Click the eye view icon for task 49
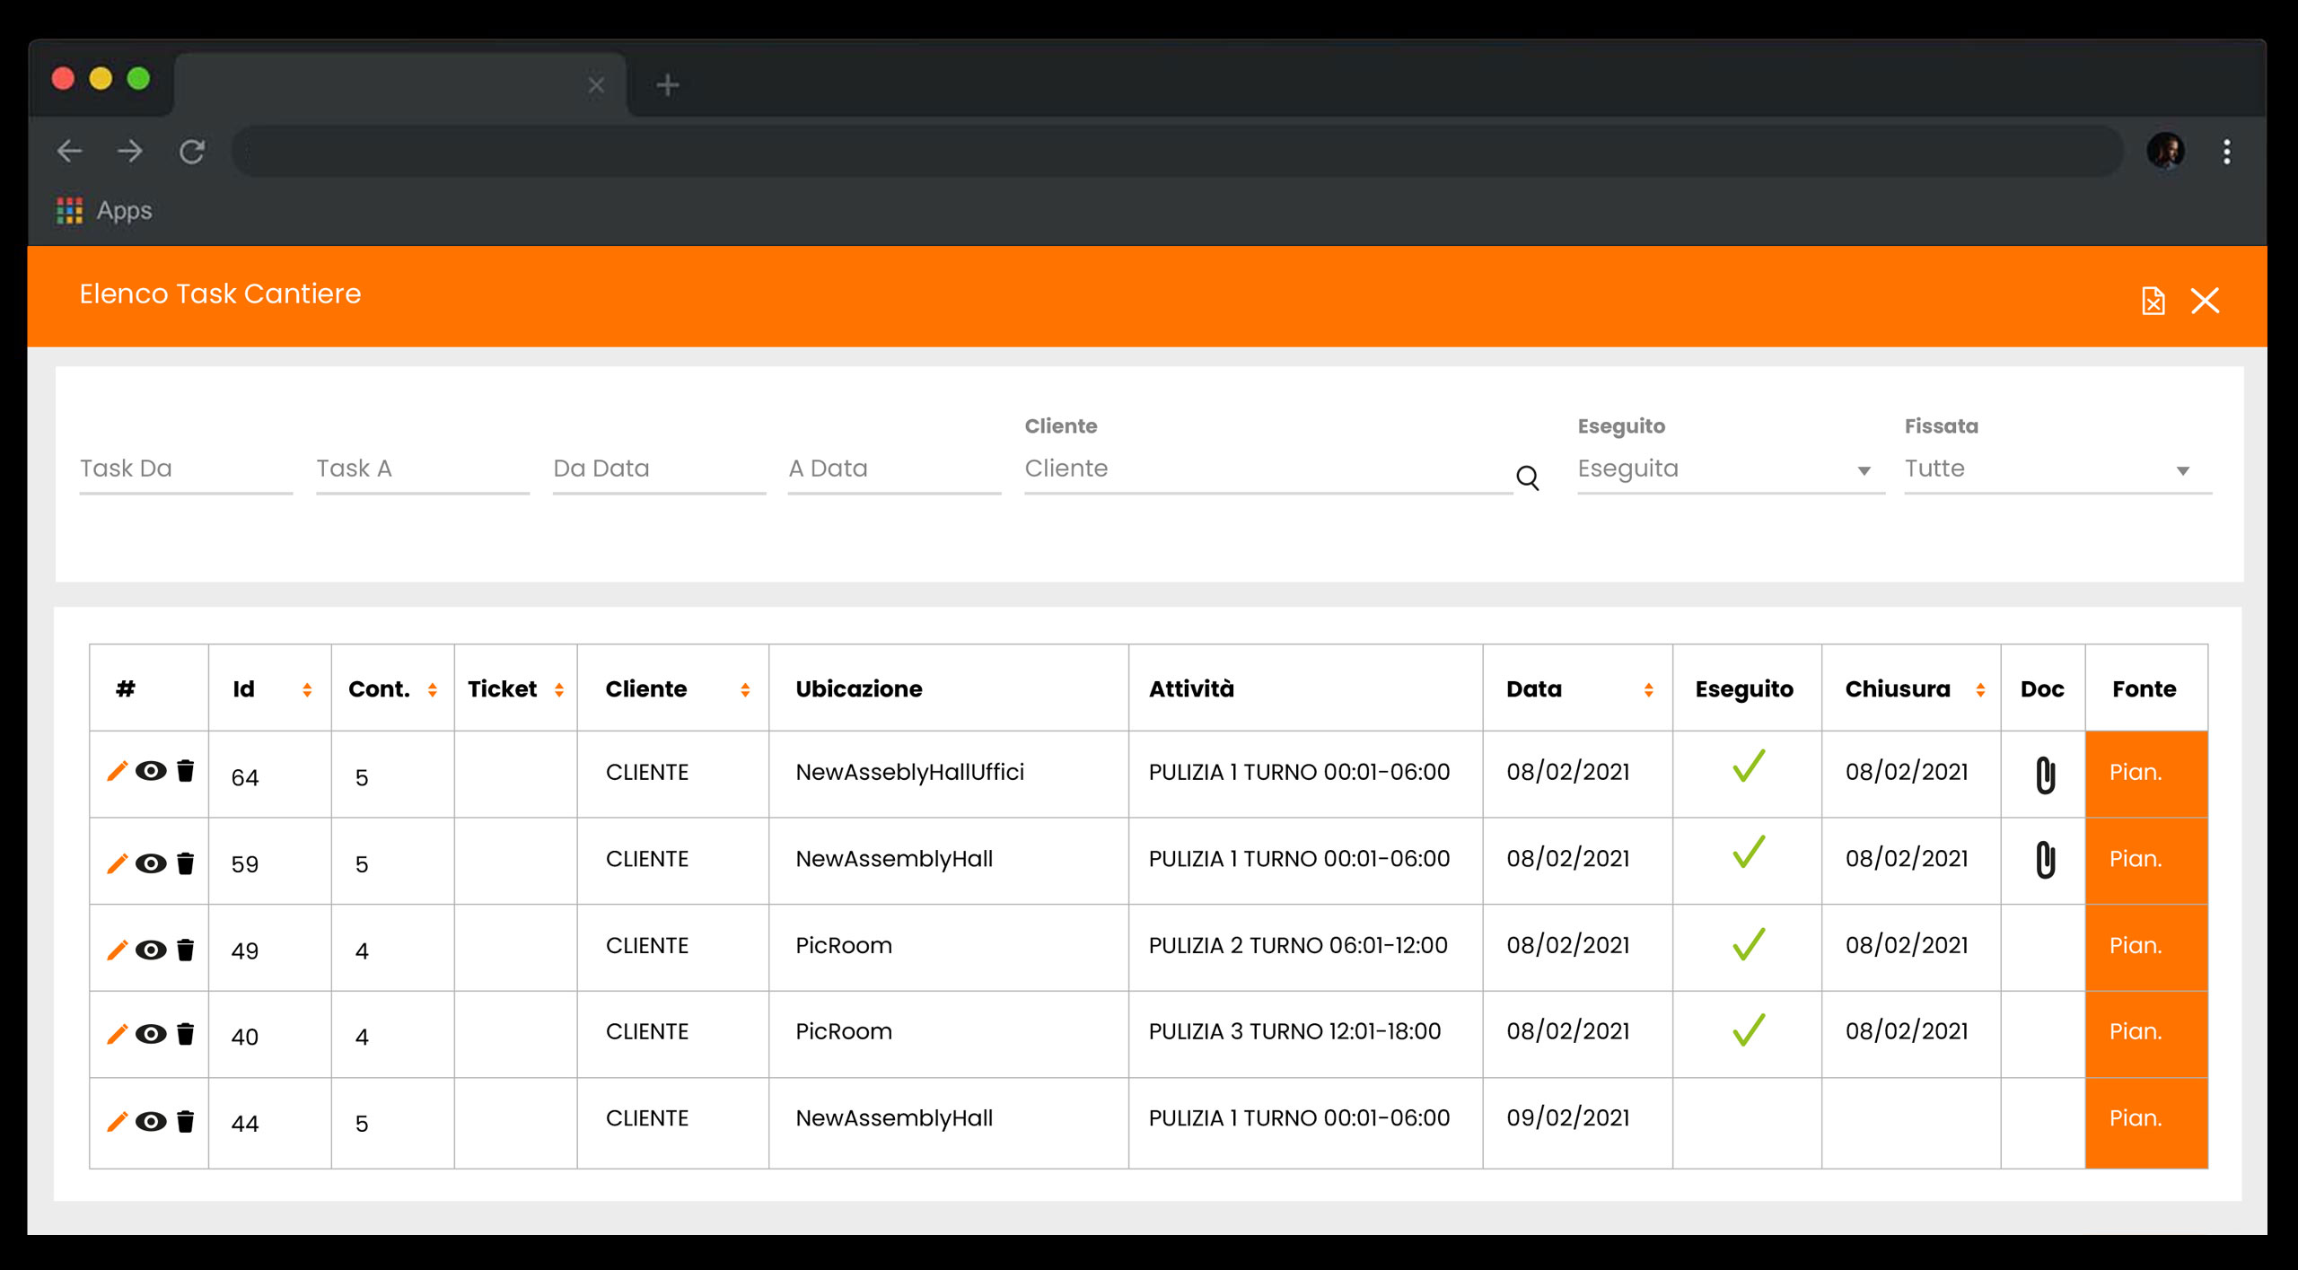The height and width of the screenshot is (1270, 2298). (151, 950)
